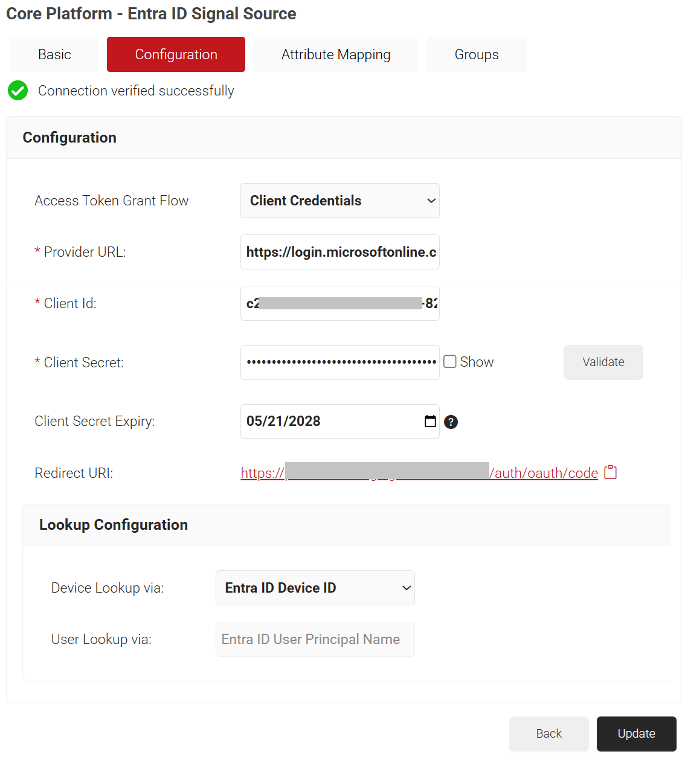The height and width of the screenshot is (763, 685).
Task: Click the Client Secret password field
Action: (x=340, y=362)
